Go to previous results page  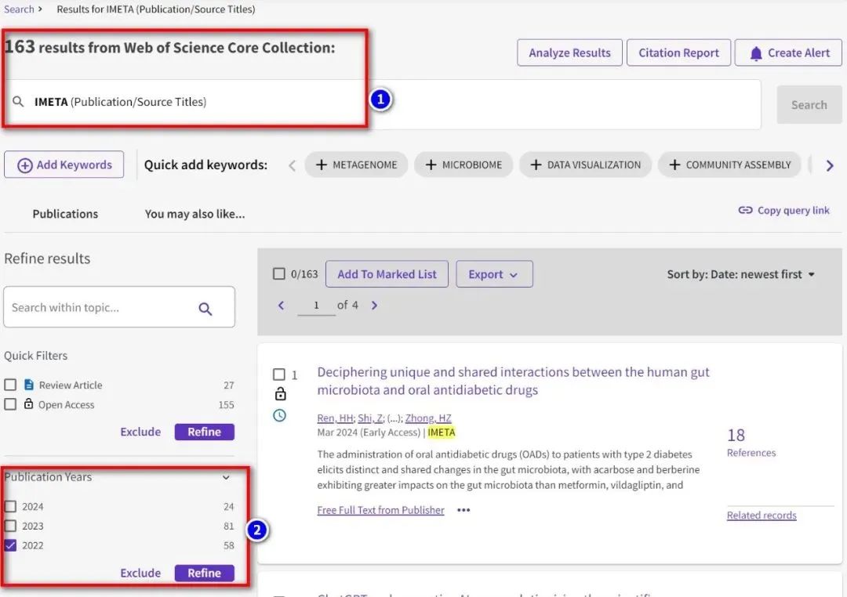click(281, 306)
